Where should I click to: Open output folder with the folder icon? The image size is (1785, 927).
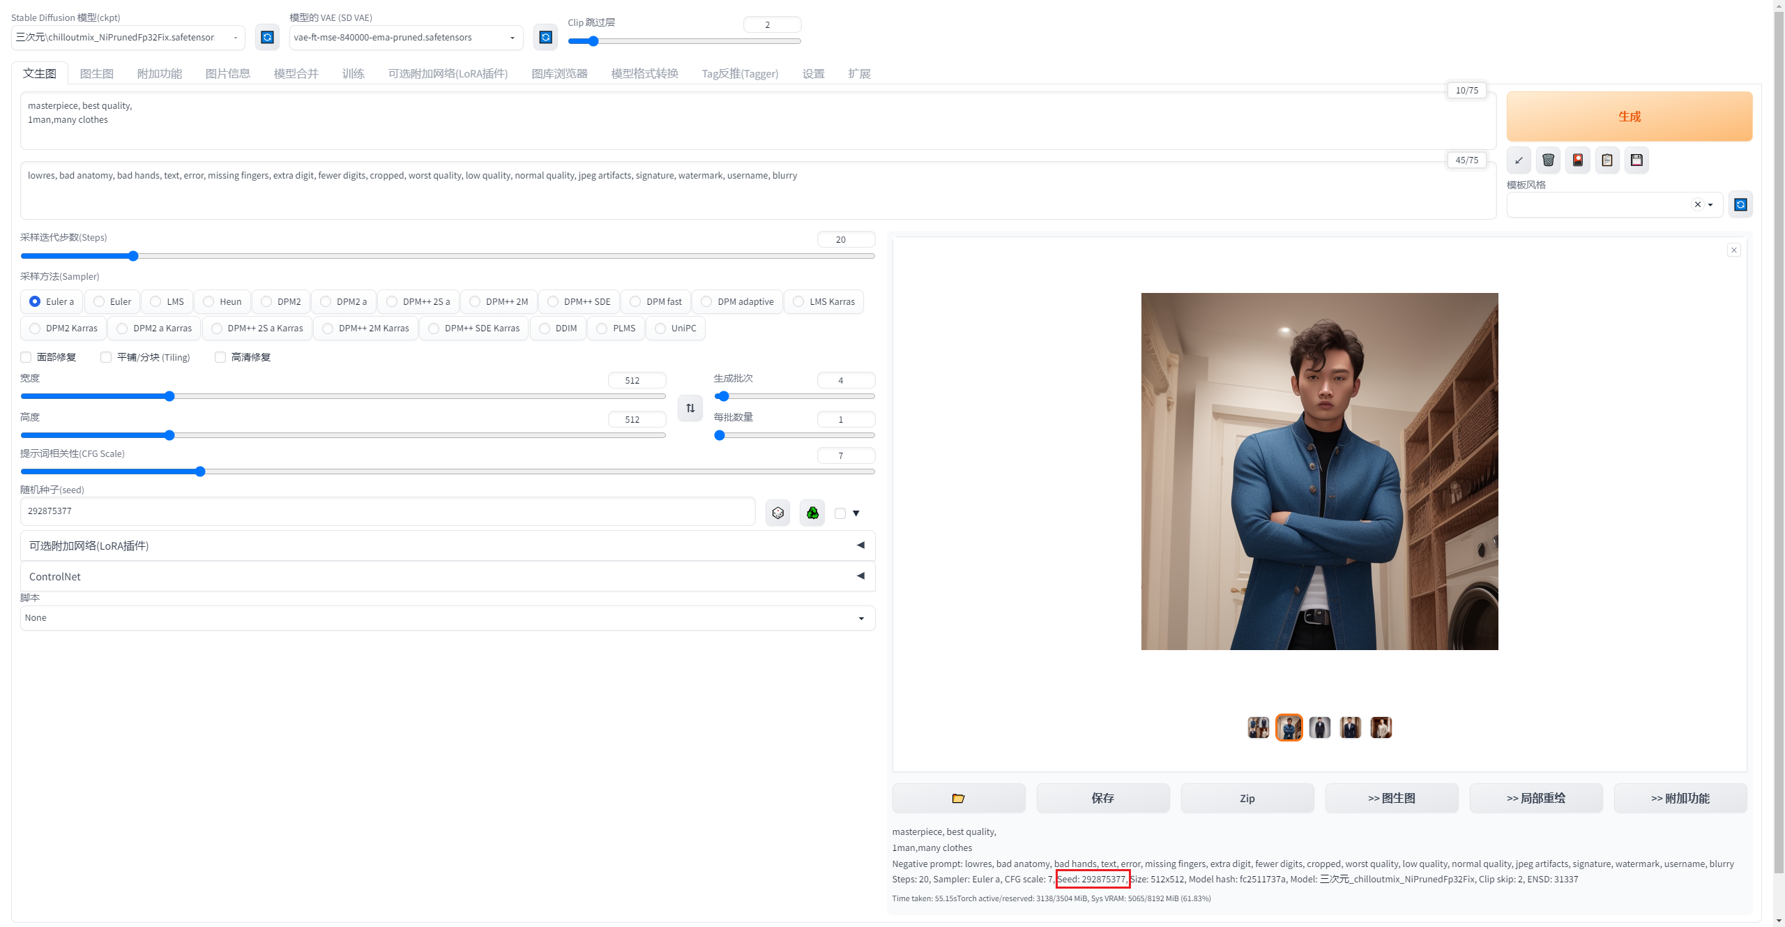click(x=958, y=798)
